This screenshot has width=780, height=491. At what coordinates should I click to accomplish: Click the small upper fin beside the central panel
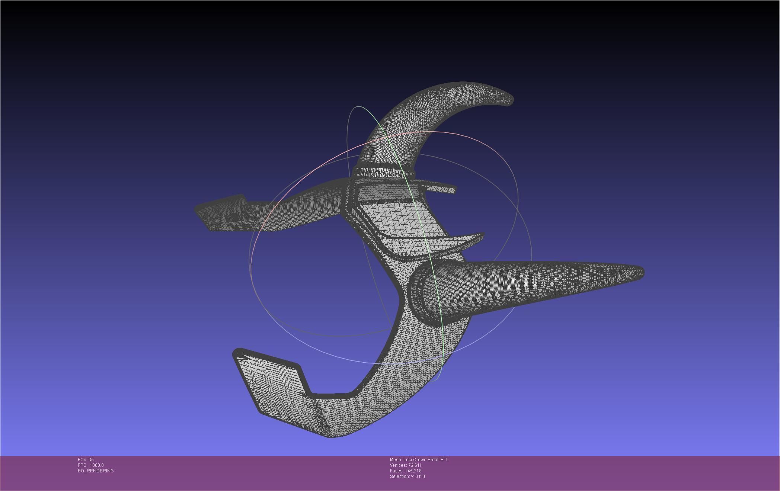coord(441,189)
